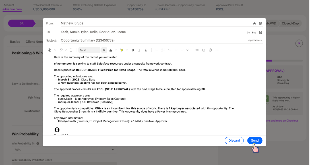The image size is (310, 165).
Task: Expand the alignment options arrow
Action: (187, 50)
